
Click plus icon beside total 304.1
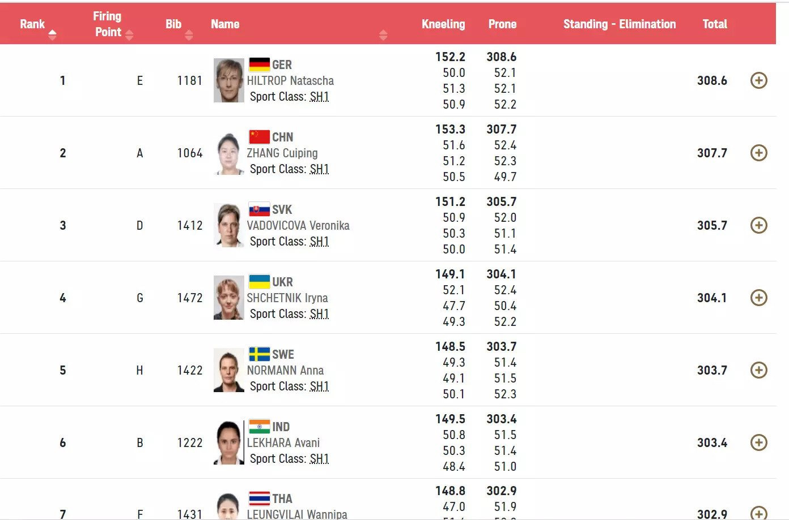click(758, 298)
